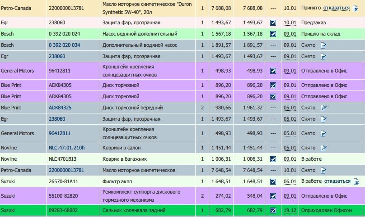Viewport: 365px width, 217px height.
Task: Open 238060 link in Снято row dated 09.01
Action: click(57, 56)
